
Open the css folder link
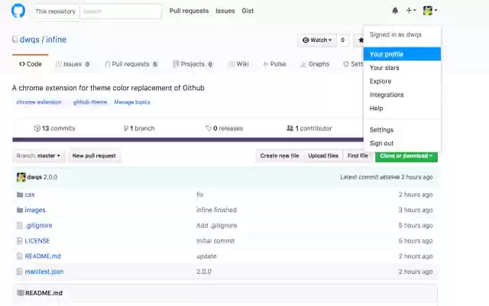click(30, 194)
